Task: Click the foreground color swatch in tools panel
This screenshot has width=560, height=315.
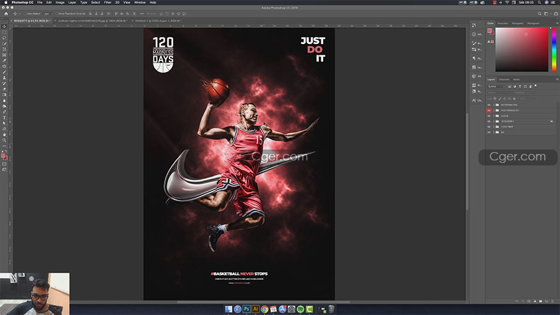Action: click(3, 156)
